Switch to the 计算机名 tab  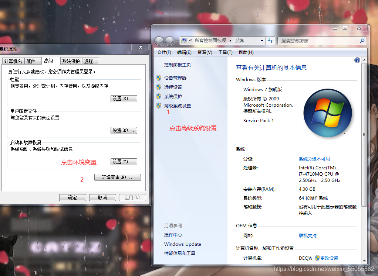tap(13, 61)
